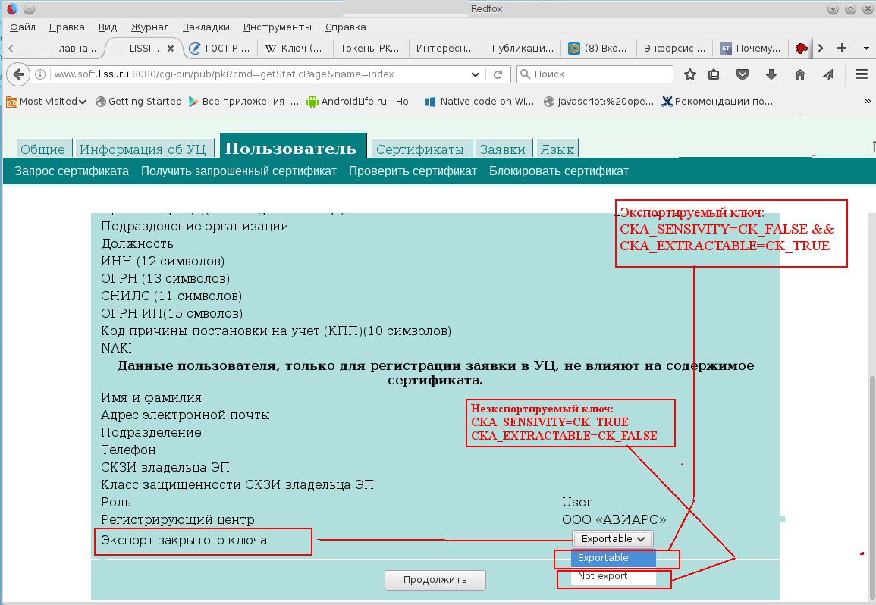Open the Заявки page tab
This screenshot has height=605, width=876.
tap(503, 149)
